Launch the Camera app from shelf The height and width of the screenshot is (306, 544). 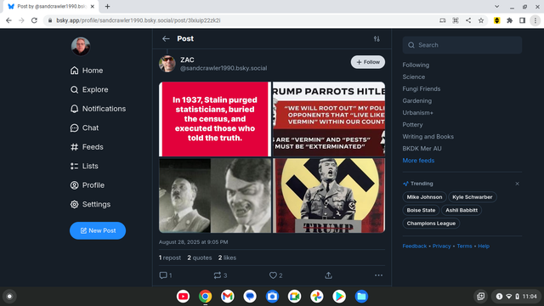[x=272, y=297]
